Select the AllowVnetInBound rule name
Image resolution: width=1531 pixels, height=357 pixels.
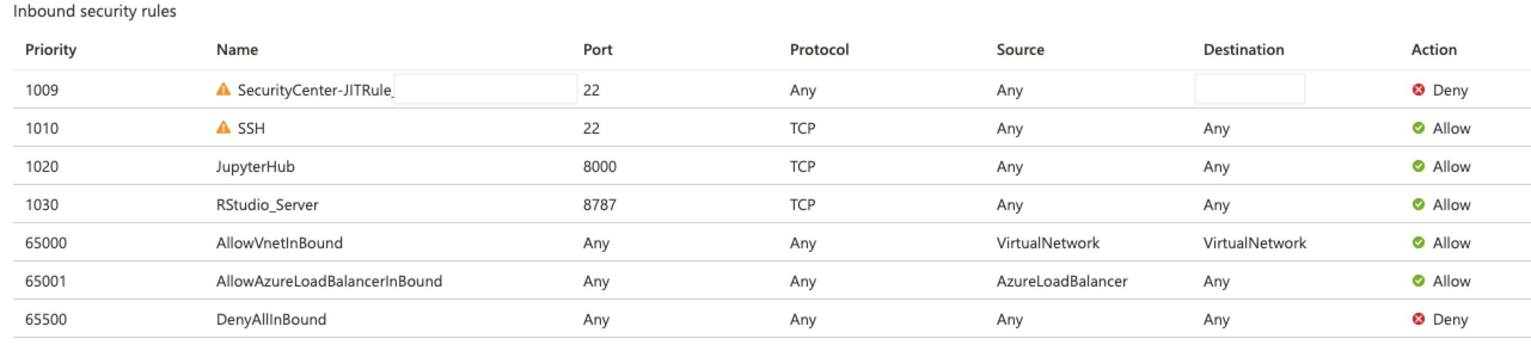click(x=279, y=243)
